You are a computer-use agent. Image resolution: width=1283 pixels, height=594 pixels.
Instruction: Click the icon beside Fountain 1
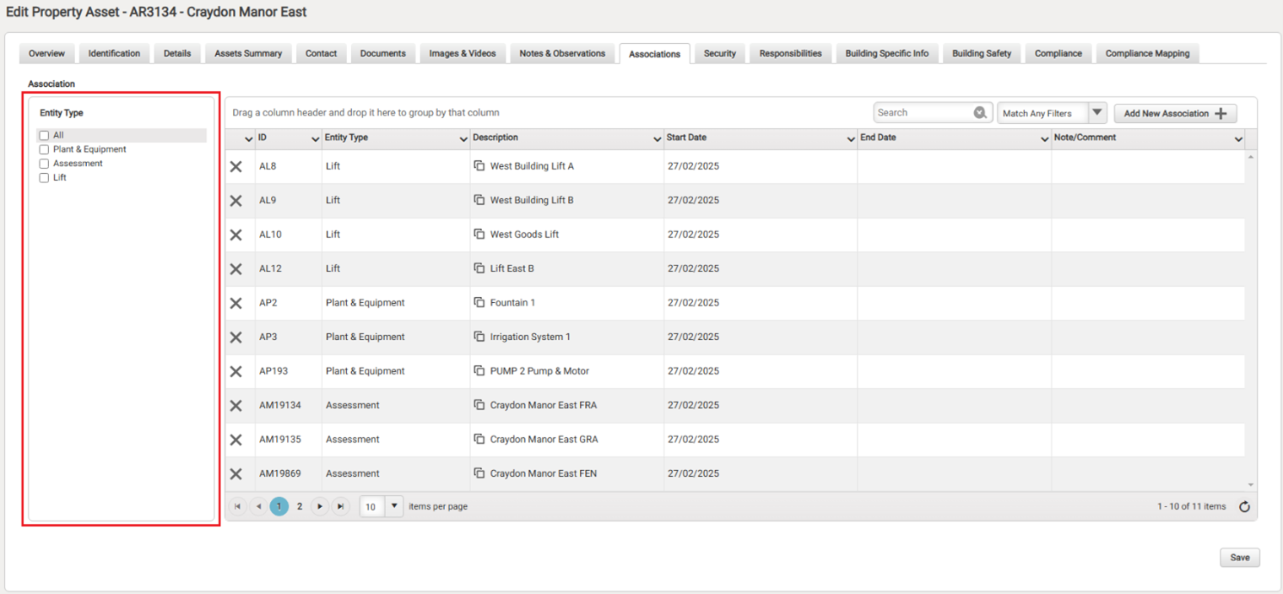479,302
